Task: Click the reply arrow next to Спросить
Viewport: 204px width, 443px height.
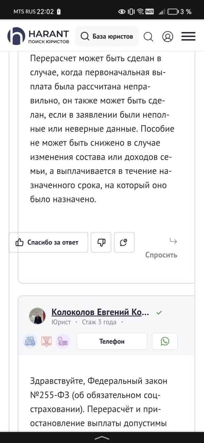Action: (173, 241)
